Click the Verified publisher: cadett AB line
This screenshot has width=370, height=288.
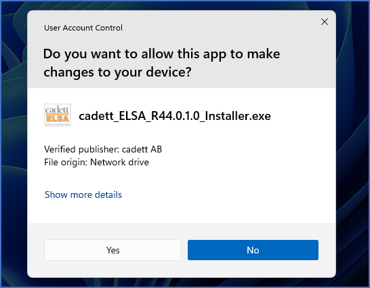pos(103,149)
